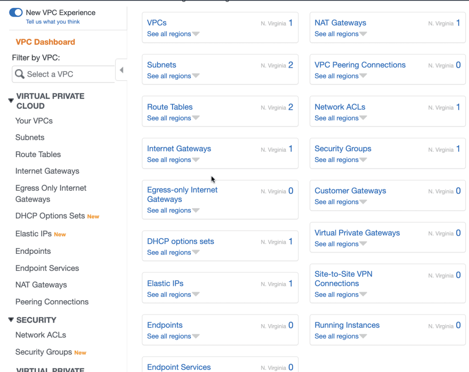Image resolution: width=469 pixels, height=372 pixels.
Task: Expand See all regions under VPC Peering Connections
Action: click(341, 76)
